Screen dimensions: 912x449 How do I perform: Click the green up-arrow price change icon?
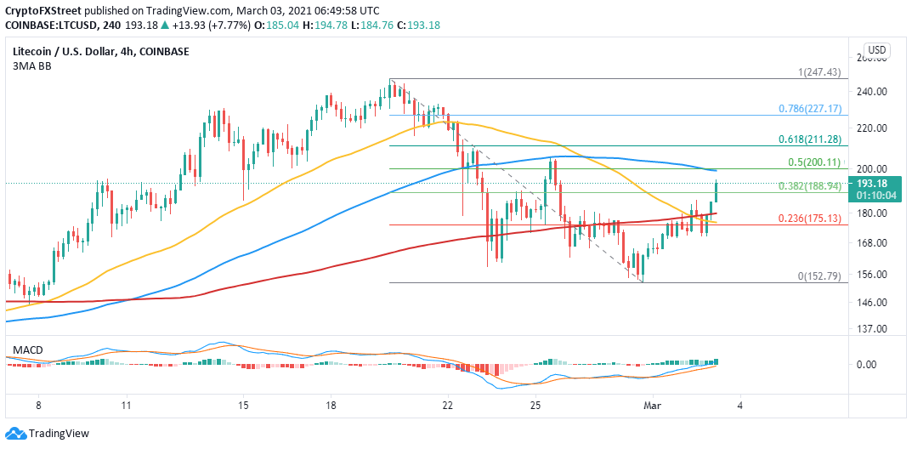point(166,26)
